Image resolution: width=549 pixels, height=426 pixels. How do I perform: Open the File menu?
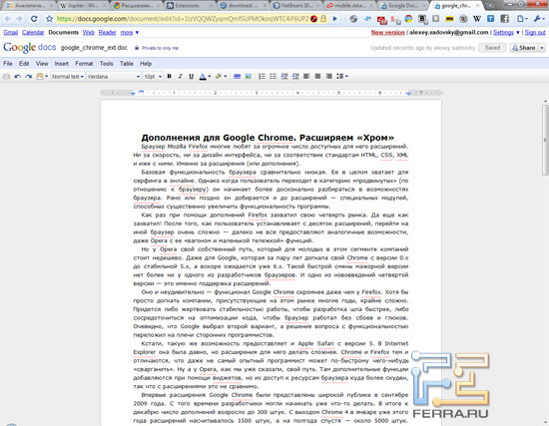pos(8,64)
